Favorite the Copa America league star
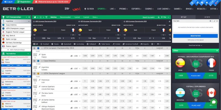This screenshot has width=221, height=110. (x=42, y=61)
